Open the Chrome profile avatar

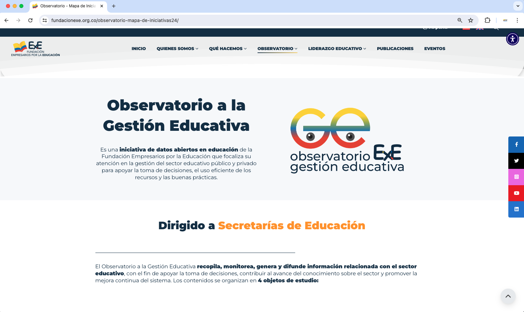(x=505, y=20)
